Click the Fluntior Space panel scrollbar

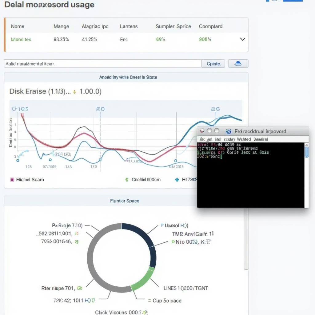(246, 239)
